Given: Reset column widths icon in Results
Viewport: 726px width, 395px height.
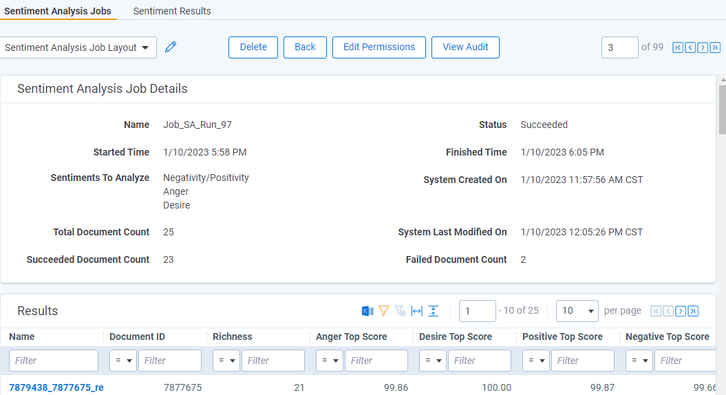Looking at the screenshot, I should coord(417,311).
